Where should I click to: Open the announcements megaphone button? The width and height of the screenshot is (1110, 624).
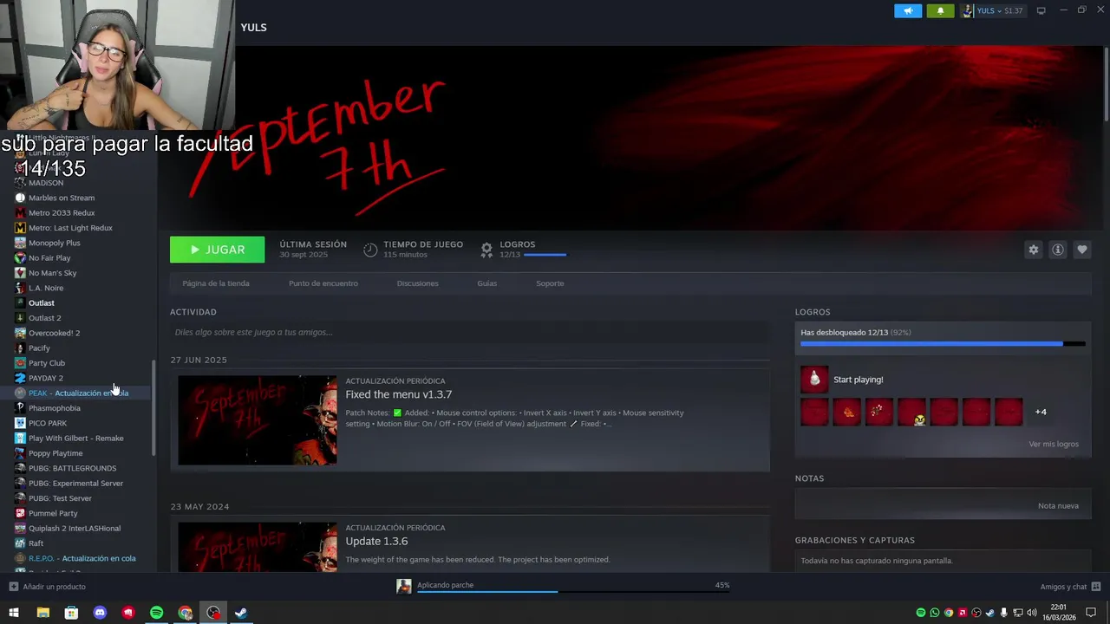(x=908, y=10)
